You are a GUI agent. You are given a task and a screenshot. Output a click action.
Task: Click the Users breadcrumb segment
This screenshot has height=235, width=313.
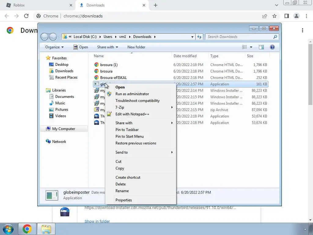click(108, 37)
